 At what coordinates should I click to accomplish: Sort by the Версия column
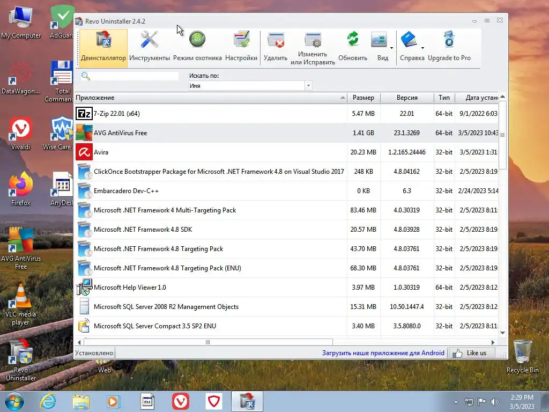tap(407, 98)
